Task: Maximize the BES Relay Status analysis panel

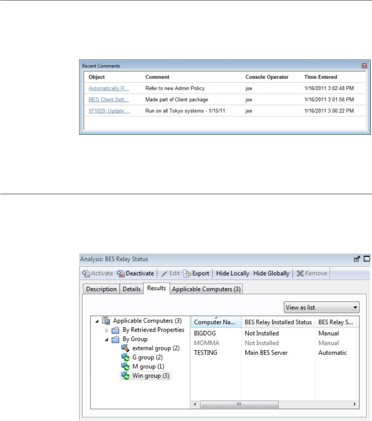Action: point(366,259)
